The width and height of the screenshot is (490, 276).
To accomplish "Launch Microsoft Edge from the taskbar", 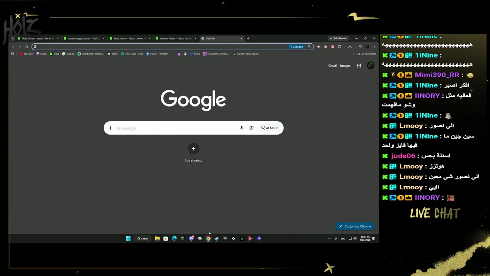I will point(174,238).
